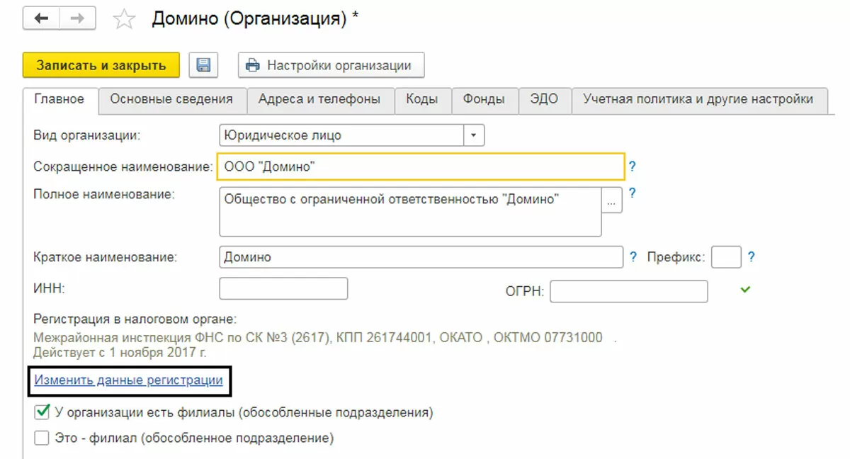Open Настройки организации button

[x=331, y=66]
